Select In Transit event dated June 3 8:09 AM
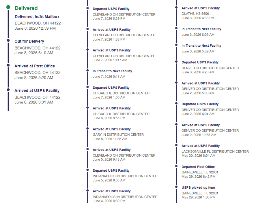Viewport: 254px width, 203px height. click(201, 29)
